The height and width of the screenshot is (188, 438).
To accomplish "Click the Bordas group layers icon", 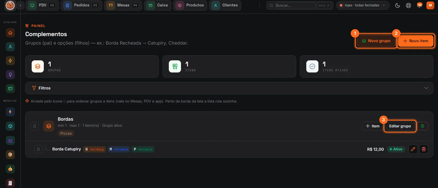I will (49, 126).
